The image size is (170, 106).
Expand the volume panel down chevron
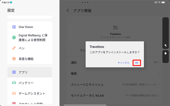coord(165,60)
